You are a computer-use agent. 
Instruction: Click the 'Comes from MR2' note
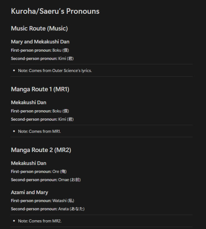click(x=40, y=221)
